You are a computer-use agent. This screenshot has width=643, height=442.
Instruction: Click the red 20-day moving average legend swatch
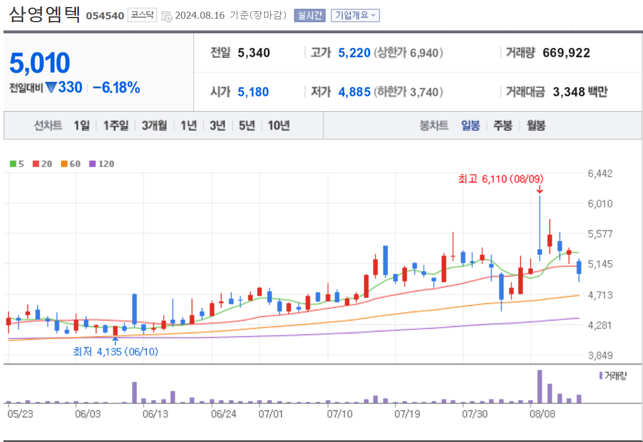point(36,164)
